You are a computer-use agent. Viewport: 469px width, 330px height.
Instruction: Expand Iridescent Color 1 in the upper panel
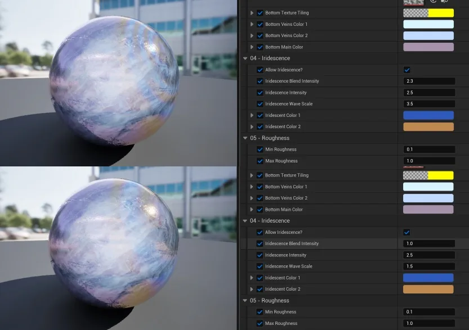pos(252,115)
